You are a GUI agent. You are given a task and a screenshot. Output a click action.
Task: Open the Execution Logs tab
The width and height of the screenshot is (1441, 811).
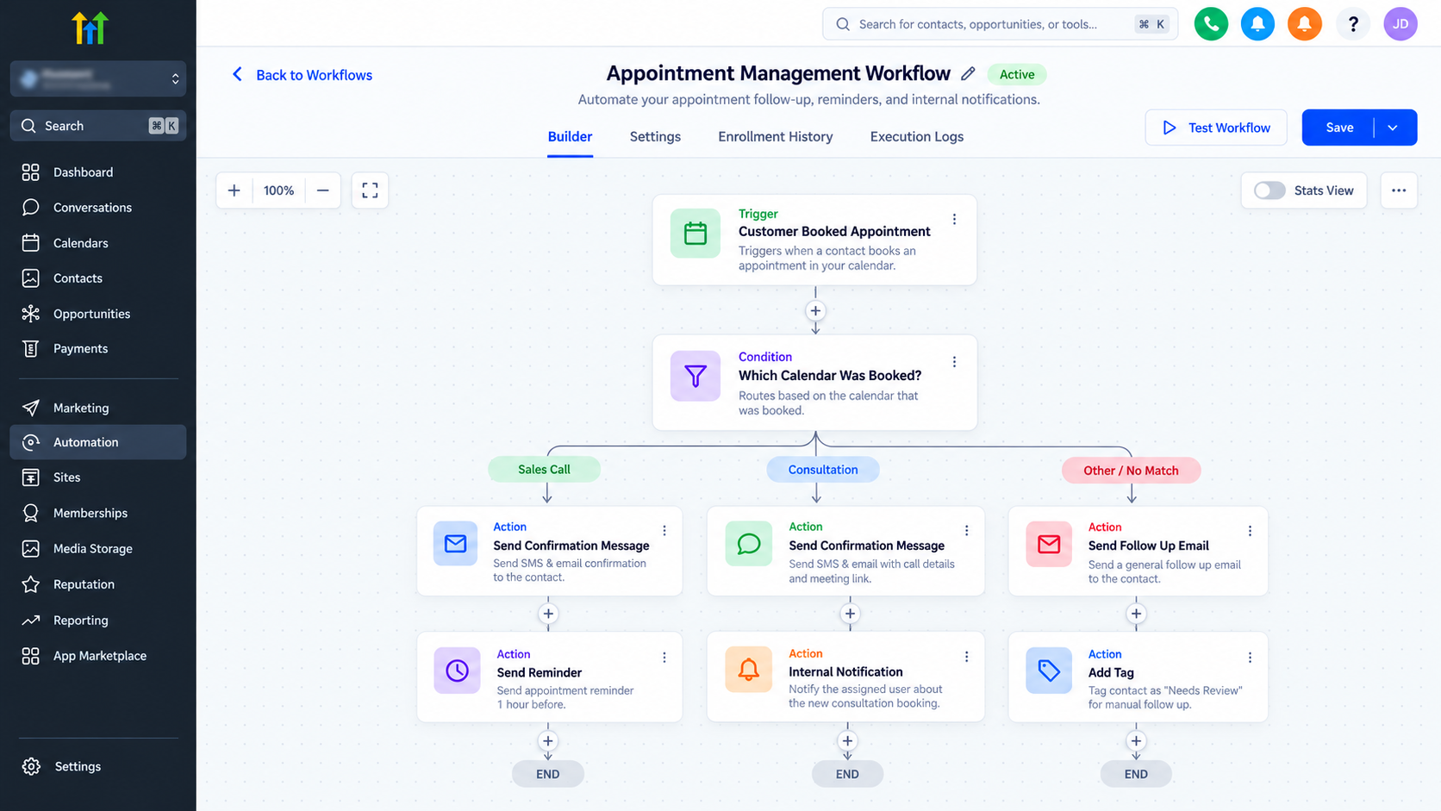pyautogui.click(x=917, y=136)
